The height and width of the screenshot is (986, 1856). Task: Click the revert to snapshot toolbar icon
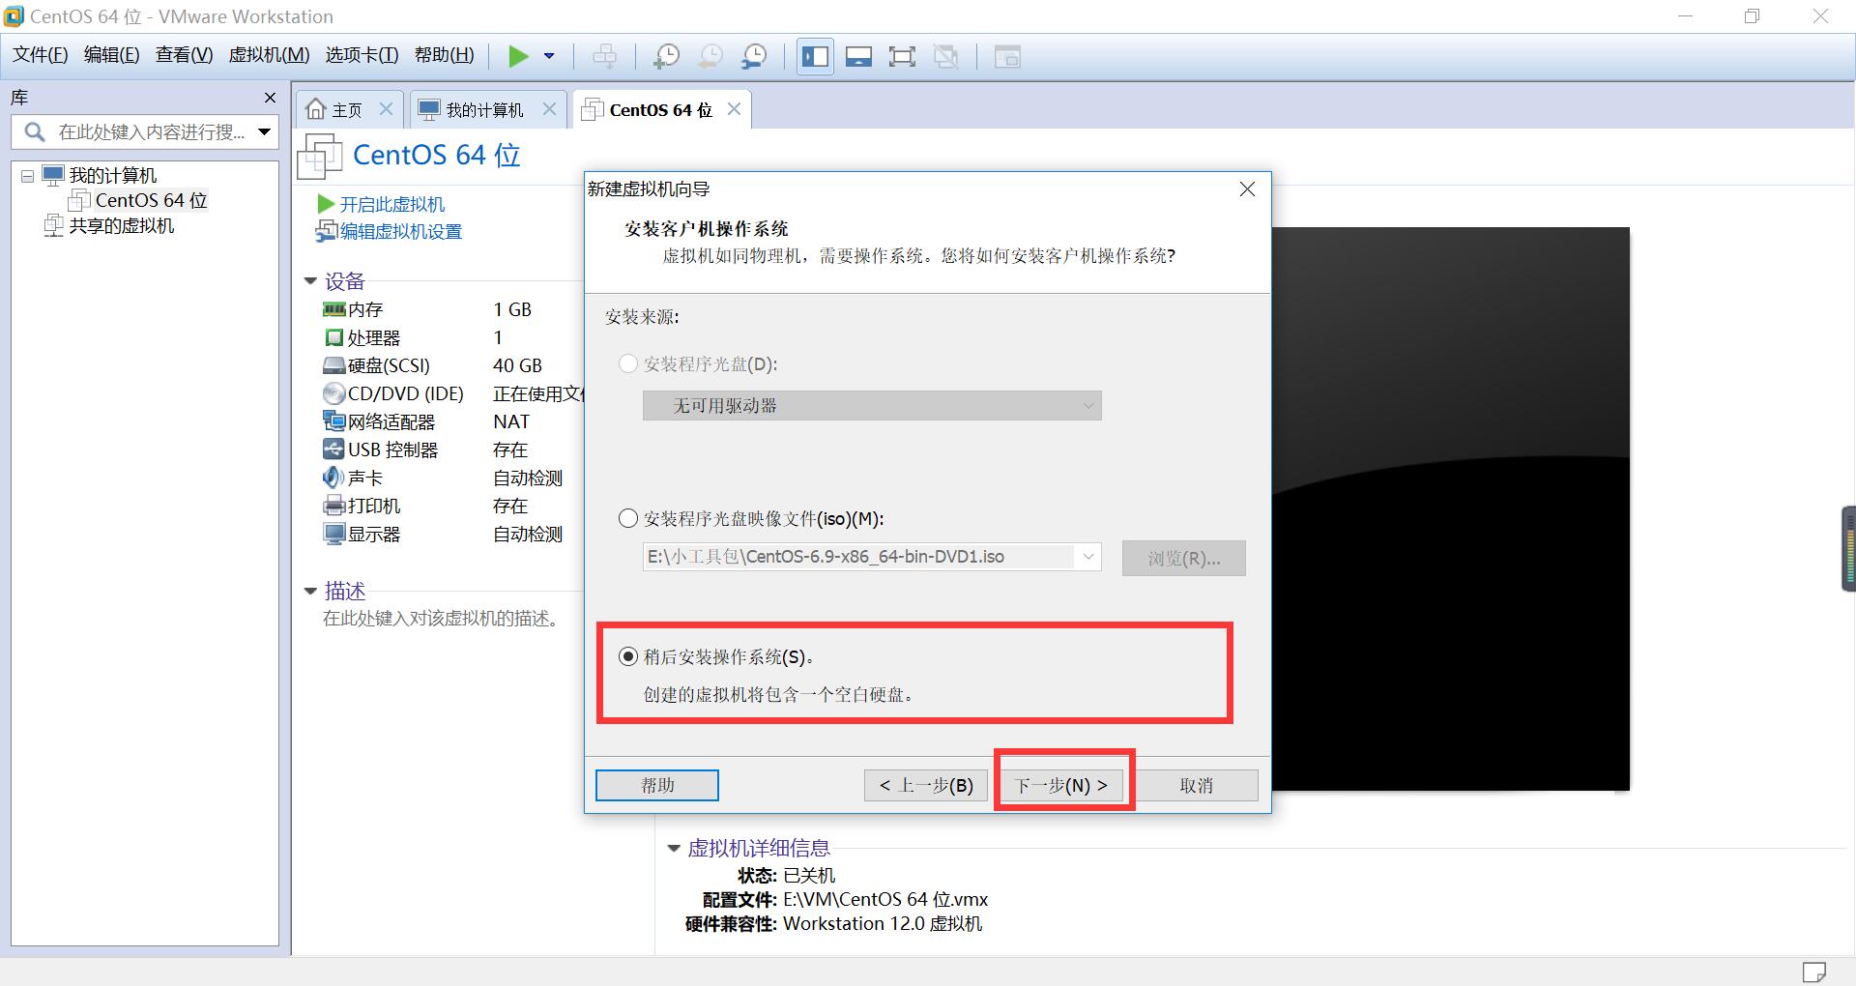pyautogui.click(x=710, y=56)
